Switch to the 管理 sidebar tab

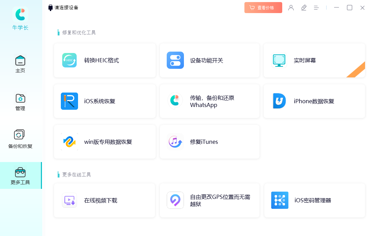pos(20,101)
